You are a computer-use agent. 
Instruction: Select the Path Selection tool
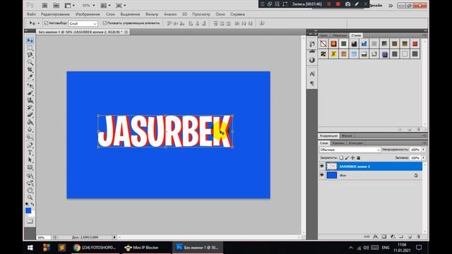point(30,160)
